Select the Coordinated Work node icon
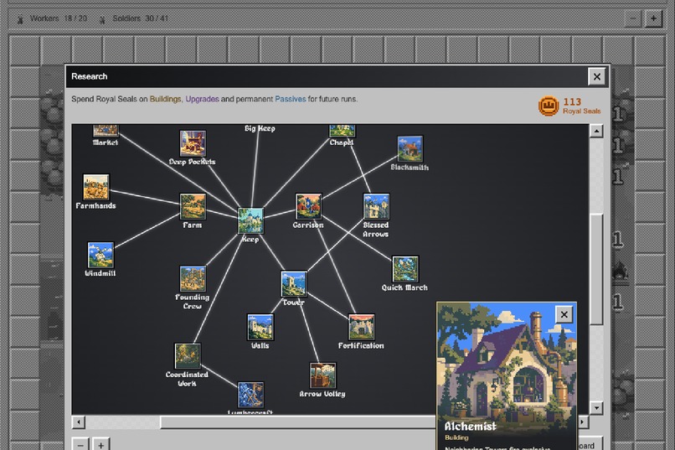Image resolution: width=675 pixels, height=450 pixels. point(188,356)
